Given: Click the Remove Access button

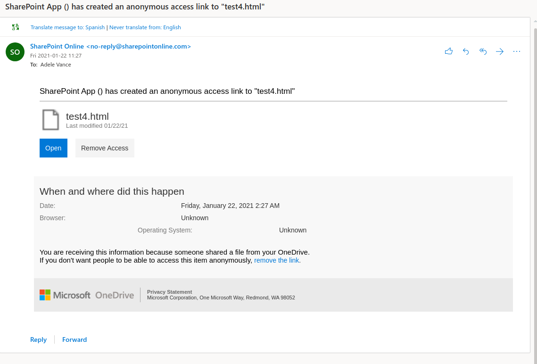Looking at the screenshot, I should [x=105, y=148].
